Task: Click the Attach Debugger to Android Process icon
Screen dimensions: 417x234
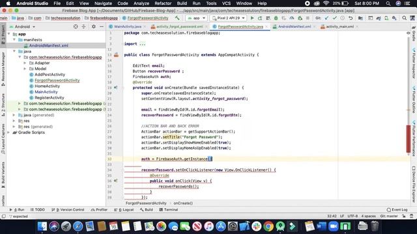Action: coord(300,18)
